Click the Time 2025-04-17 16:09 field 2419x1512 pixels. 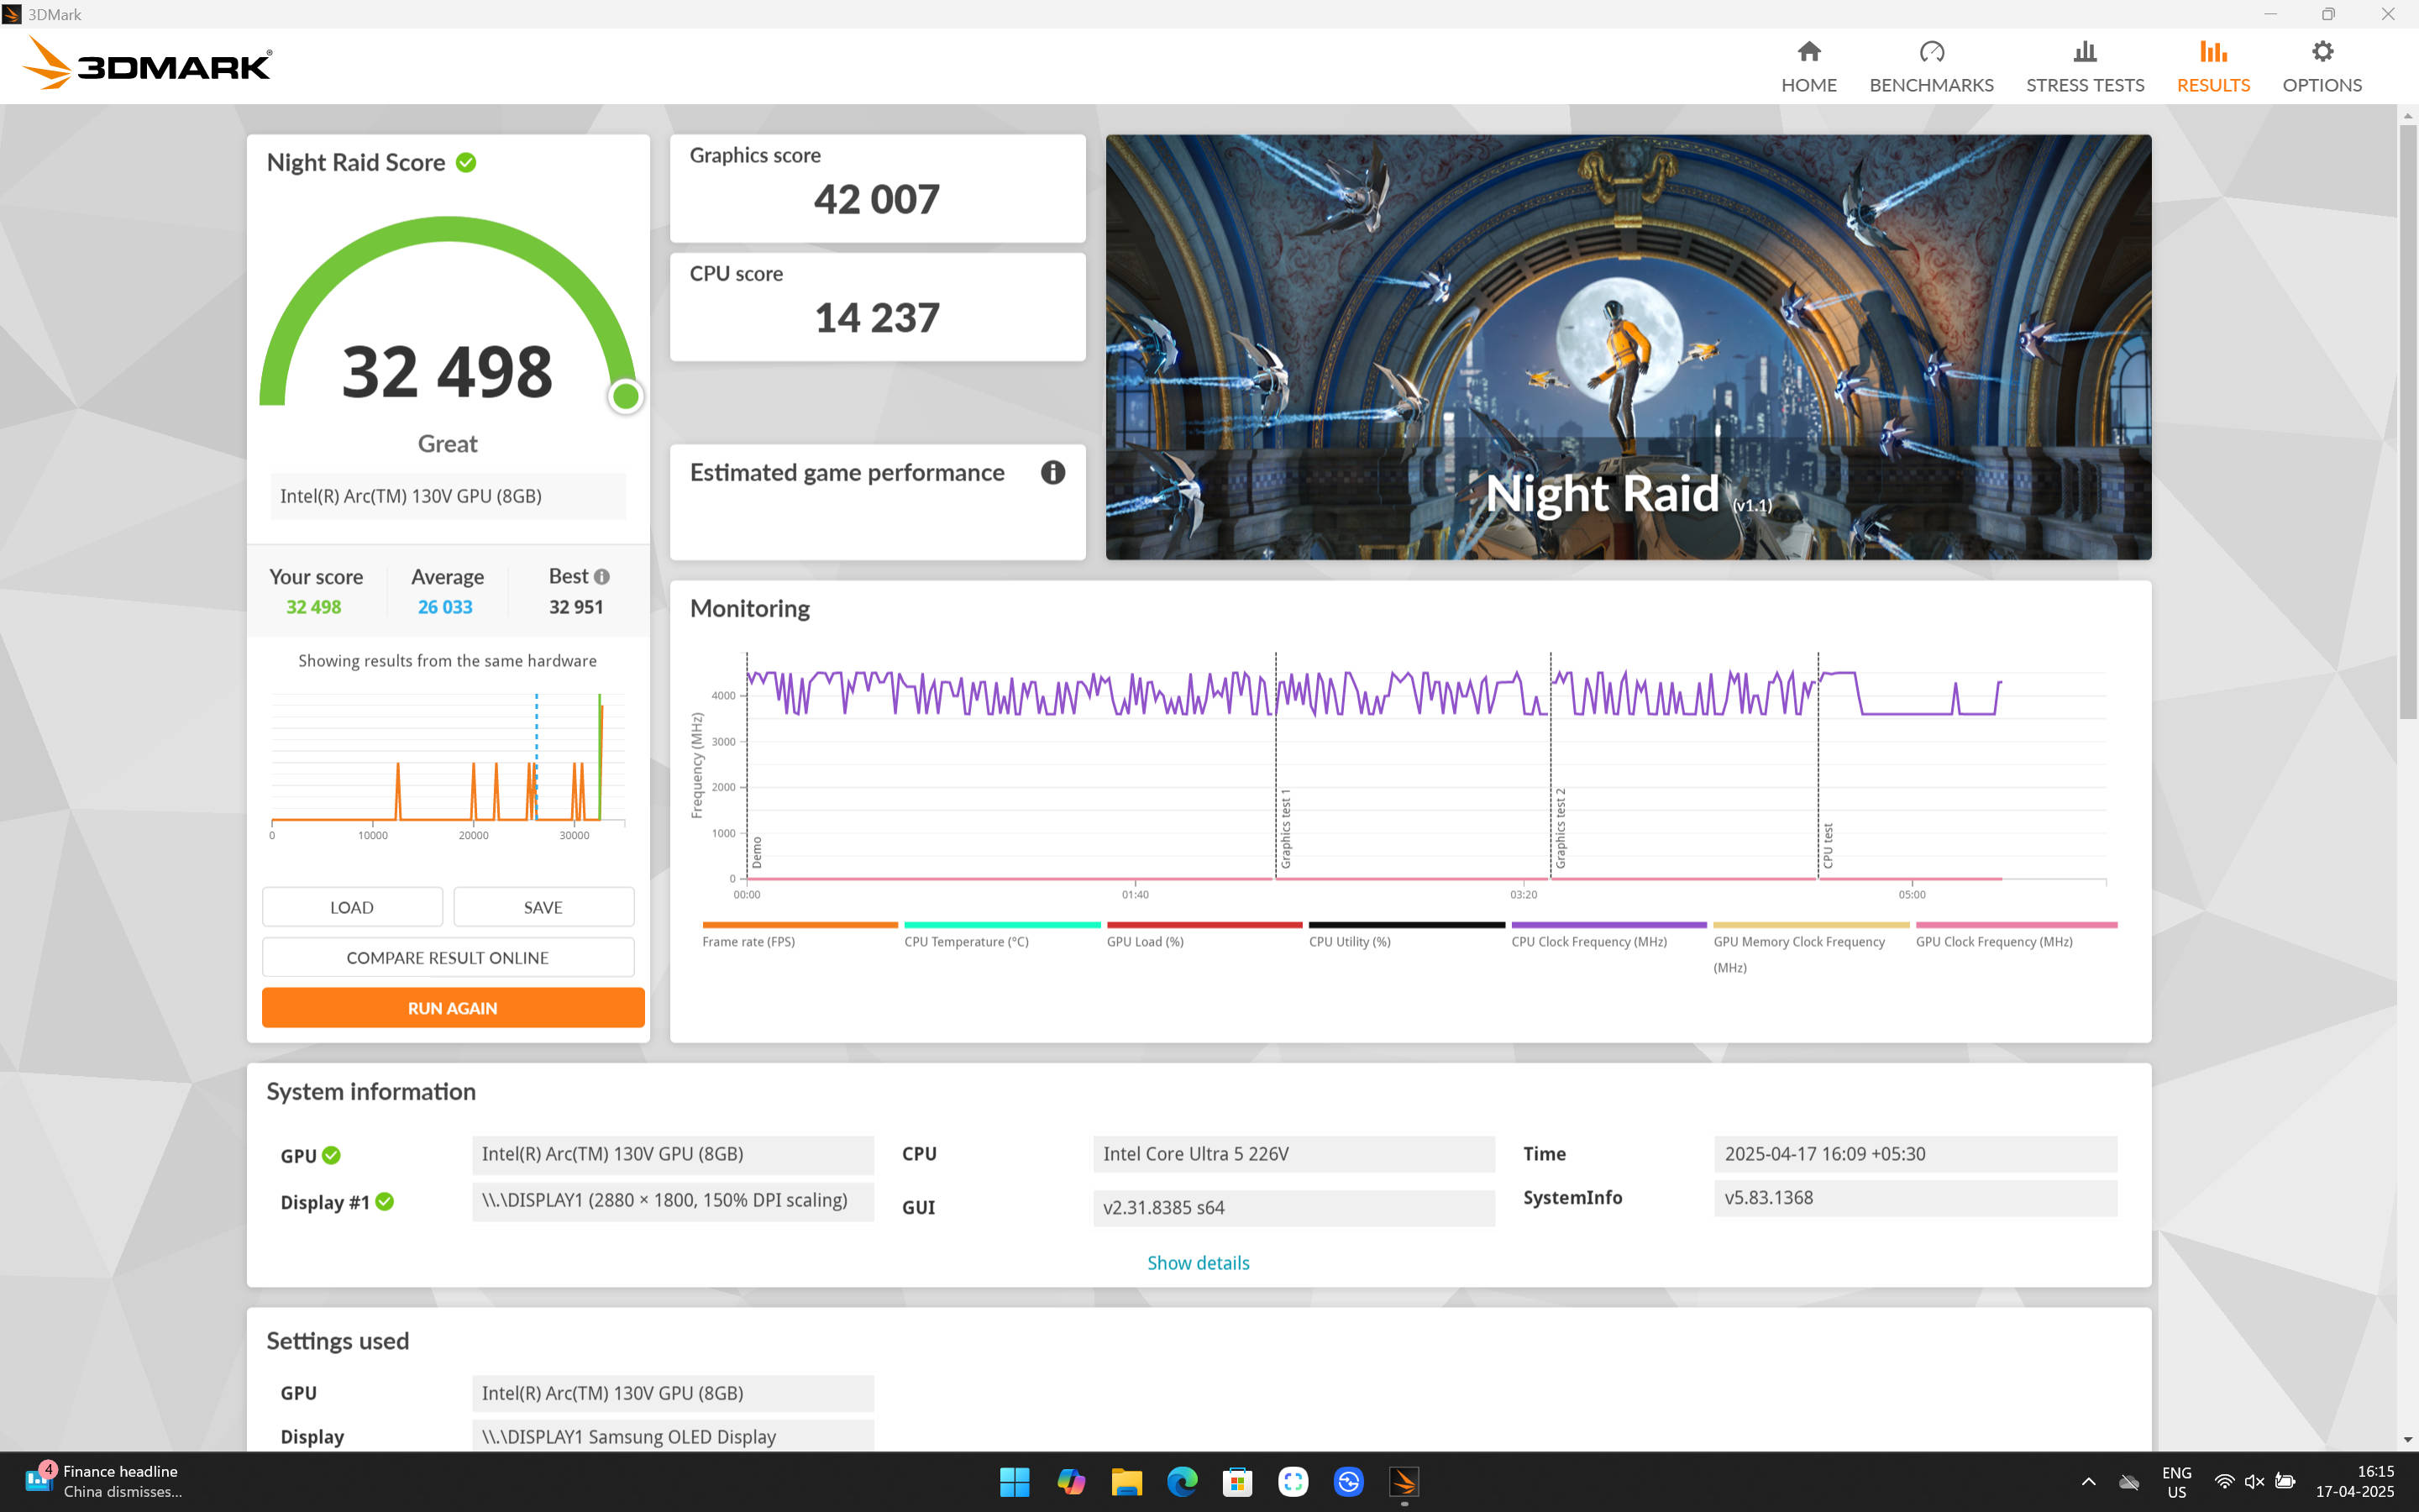pos(1915,1154)
